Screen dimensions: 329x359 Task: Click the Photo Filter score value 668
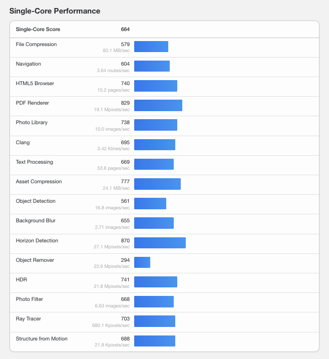(125, 299)
